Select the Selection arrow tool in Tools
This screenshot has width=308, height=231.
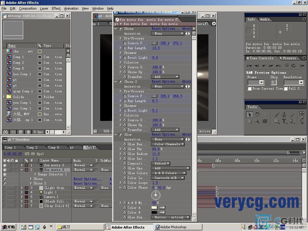click(x=249, y=114)
